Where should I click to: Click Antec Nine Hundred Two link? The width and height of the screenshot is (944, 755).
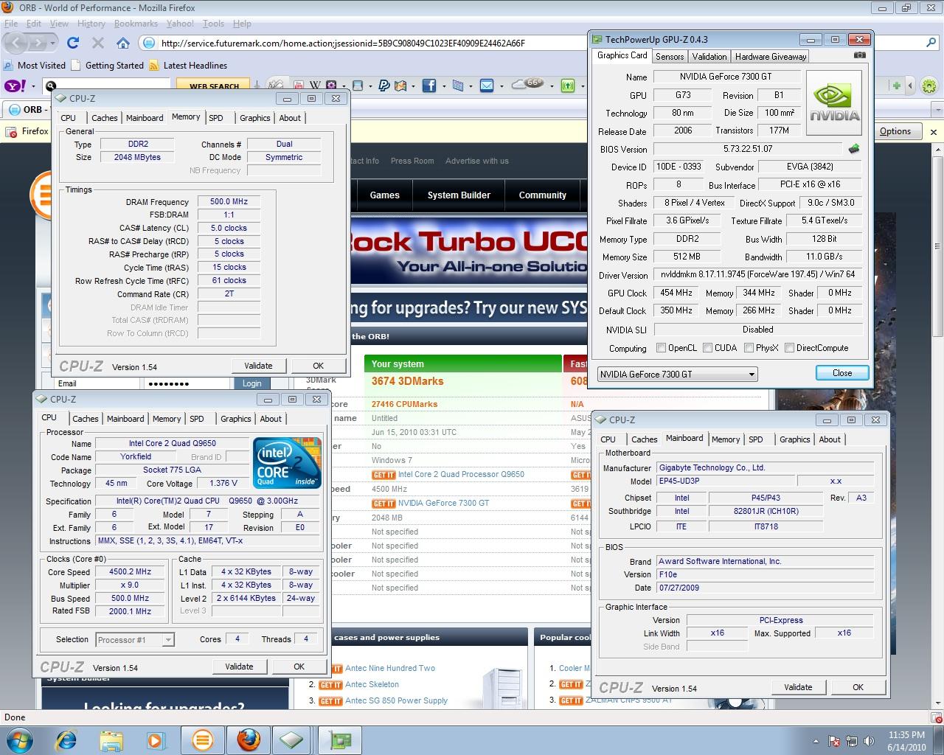390,668
